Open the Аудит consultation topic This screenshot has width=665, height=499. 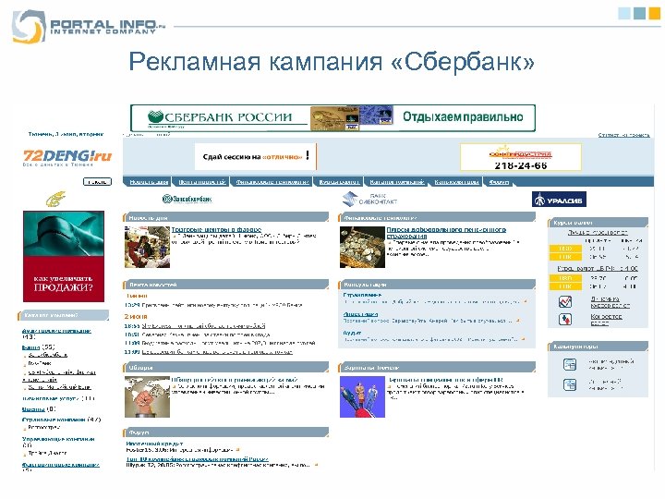point(352,333)
